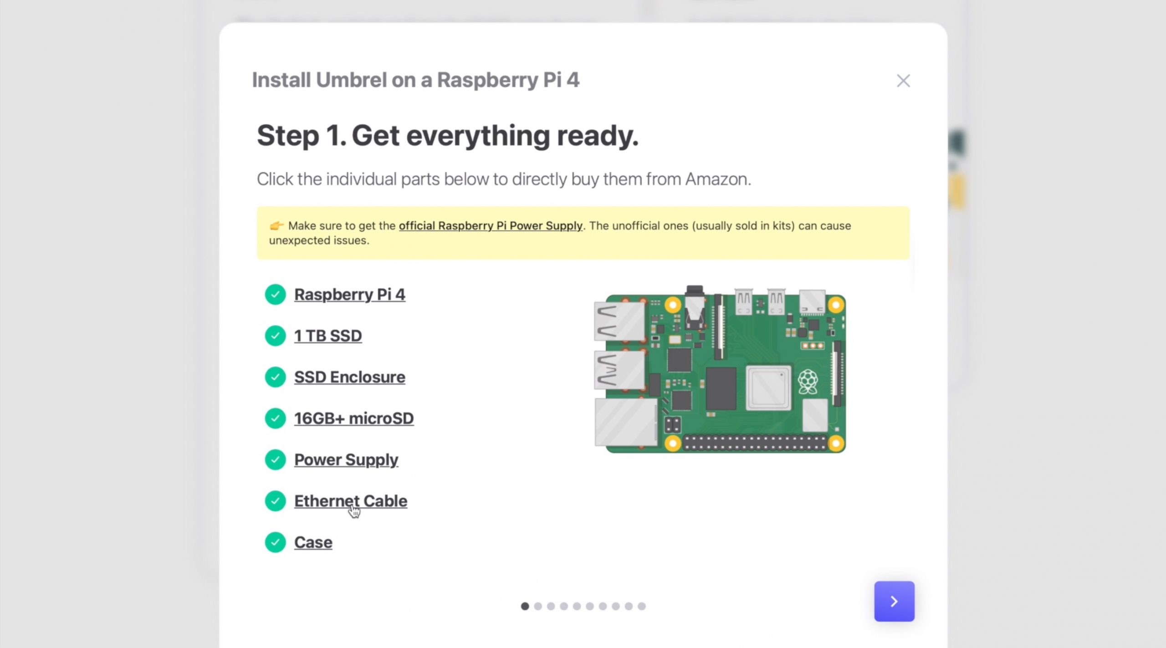Image resolution: width=1166 pixels, height=648 pixels.
Task: Go to next step with arrow button
Action: pos(894,601)
